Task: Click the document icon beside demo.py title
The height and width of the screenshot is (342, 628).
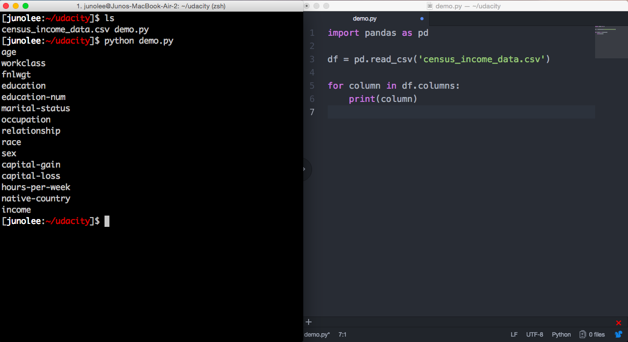Action: coord(430,6)
